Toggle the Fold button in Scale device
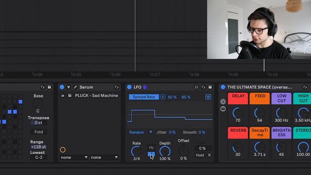 point(39,132)
